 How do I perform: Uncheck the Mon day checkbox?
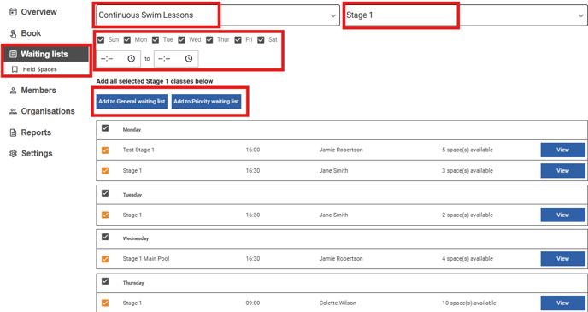point(127,40)
